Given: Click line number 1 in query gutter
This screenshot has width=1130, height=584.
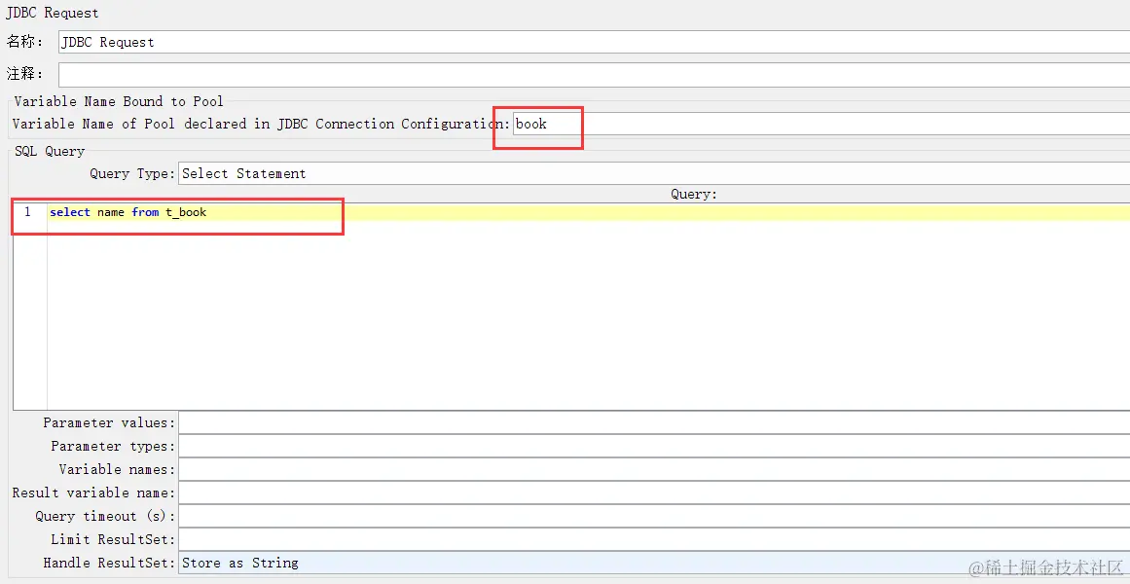Looking at the screenshot, I should pyautogui.click(x=28, y=212).
